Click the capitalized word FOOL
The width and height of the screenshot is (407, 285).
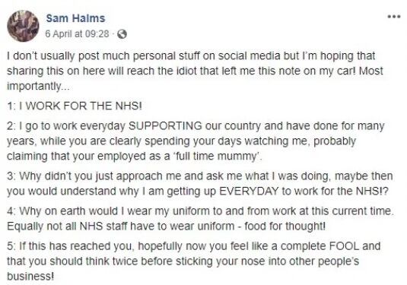coord(344,246)
